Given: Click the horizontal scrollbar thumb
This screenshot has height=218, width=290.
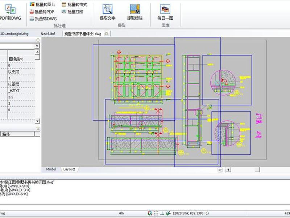Looking at the screenshot, I should point(257,169).
